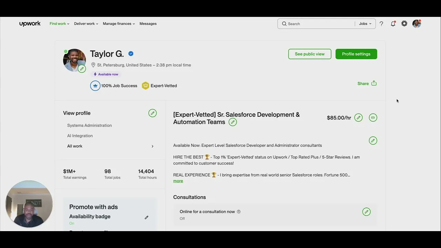Click the Share link
The height and width of the screenshot is (248, 441).
pos(363,83)
